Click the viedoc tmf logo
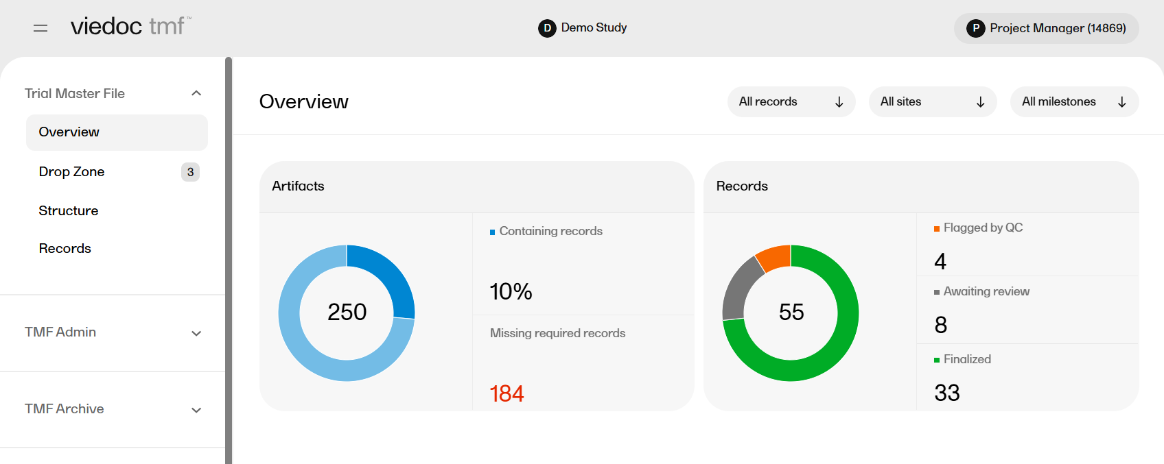Image resolution: width=1164 pixels, height=464 pixels. pos(130,27)
